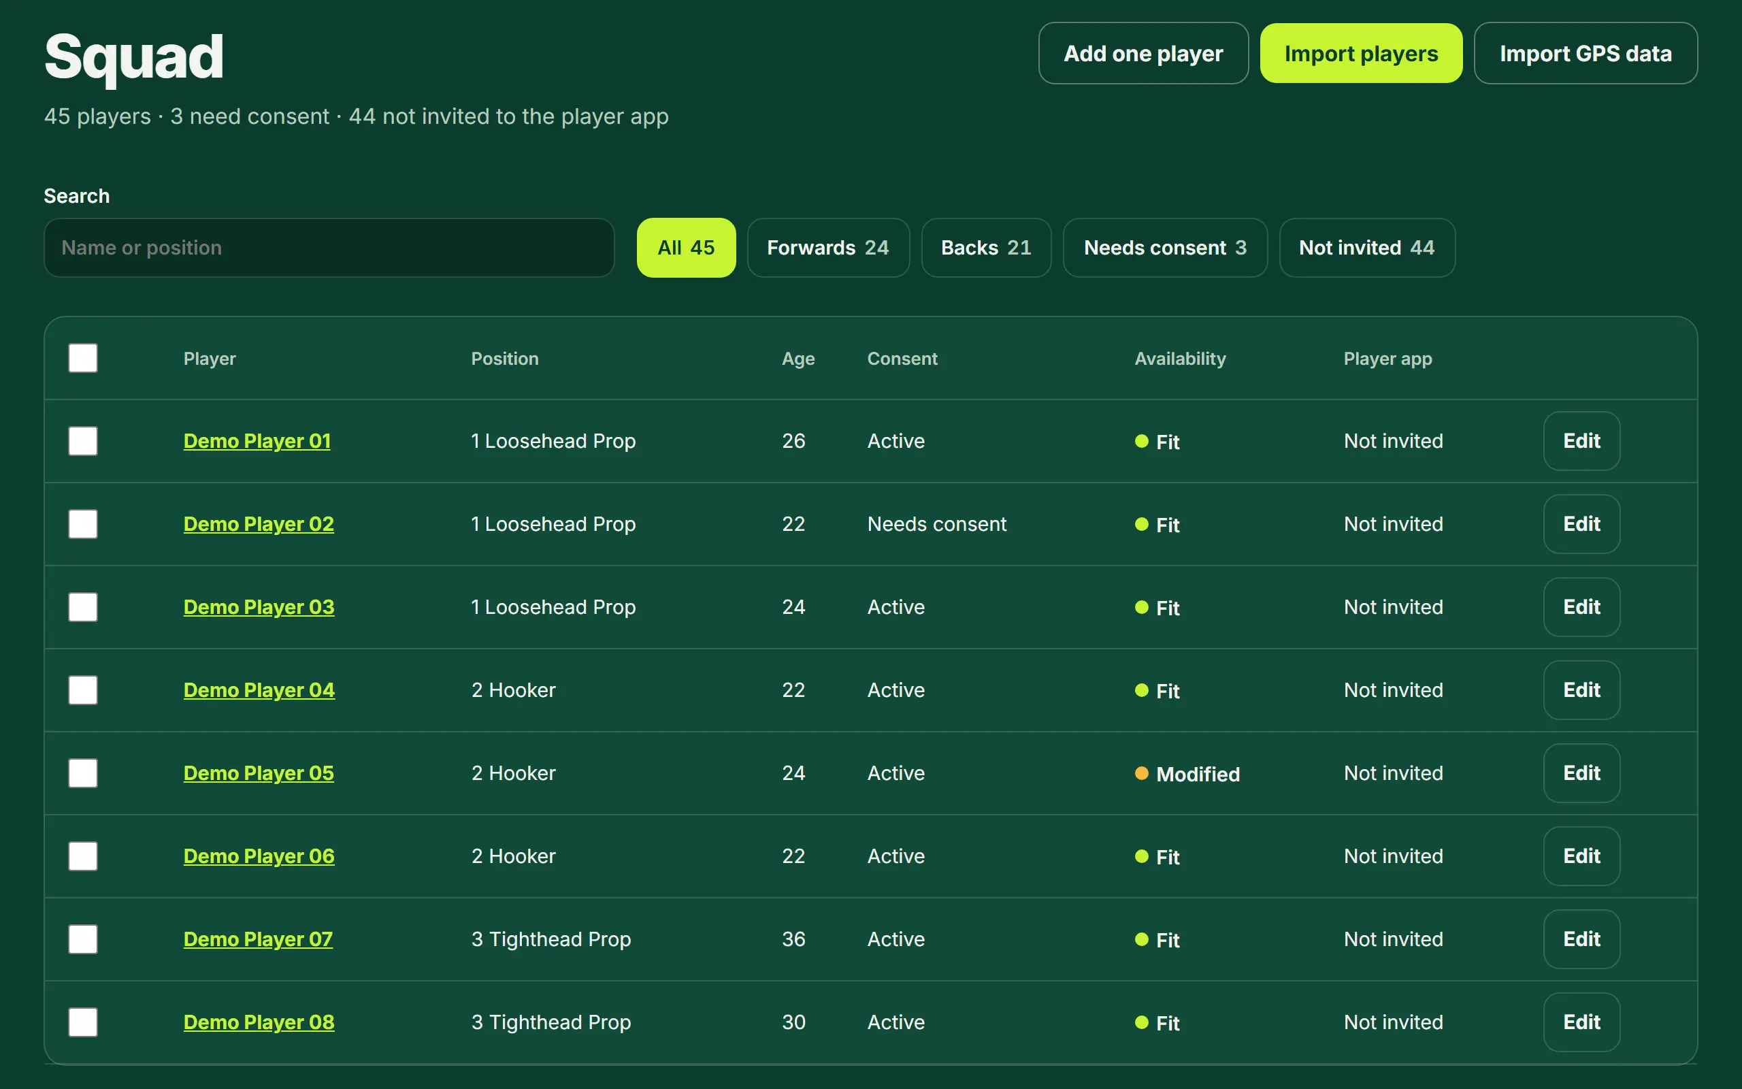The width and height of the screenshot is (1742, 1089).
Task: Check the box for Demo Player 02
Action: tap(83, 523)
